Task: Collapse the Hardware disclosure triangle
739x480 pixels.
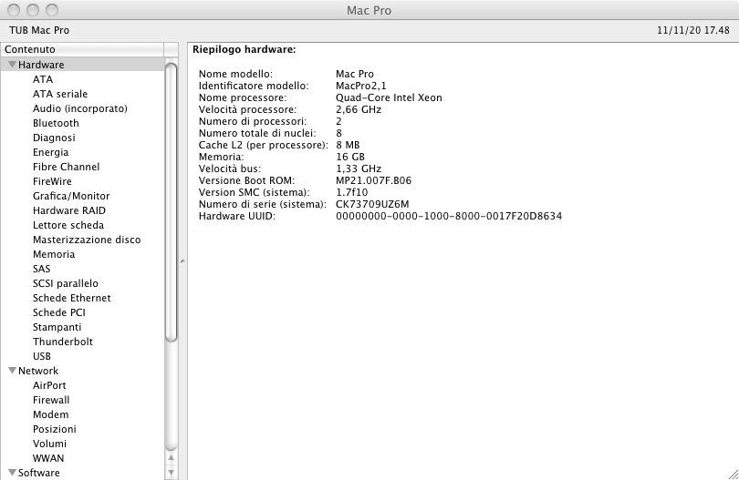Action: point(13,65)
